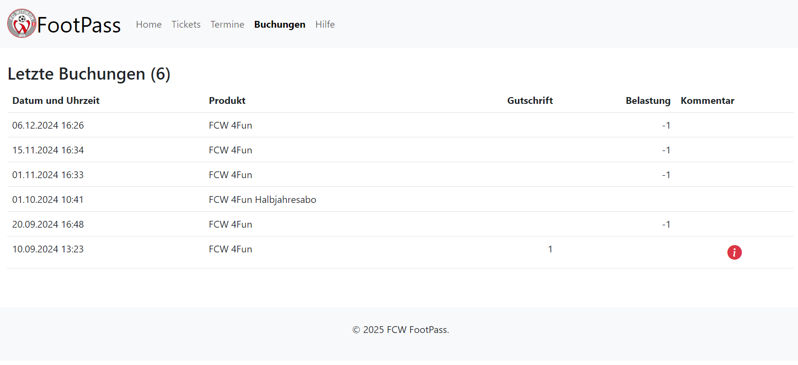798x365 pixels.
Task: Click the Datum und Uhrzeit column header
Action: pos(56,100)
